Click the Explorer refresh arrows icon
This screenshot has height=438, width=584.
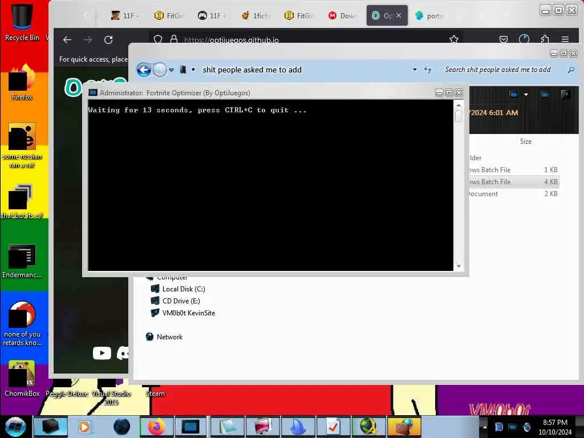(428, 70)
